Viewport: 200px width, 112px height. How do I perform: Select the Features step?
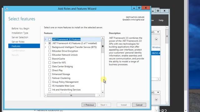(x=24, y=46)
